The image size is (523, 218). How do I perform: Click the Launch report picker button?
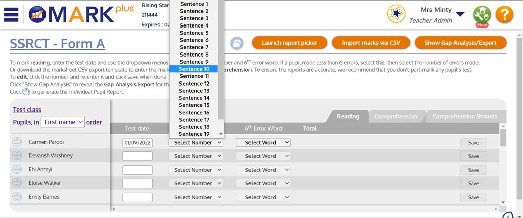click(x=289, y=43)
